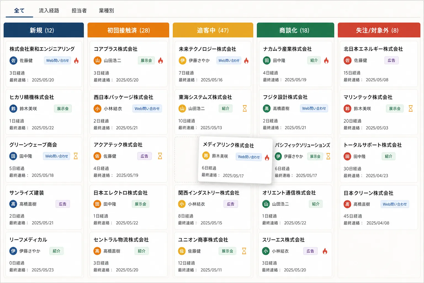The width and height of the screenshot is (424, 283).
Task: Click 佐藤健 avatar on 北日本エネルギー株式会社 card
Action: [x=348, y=61]
